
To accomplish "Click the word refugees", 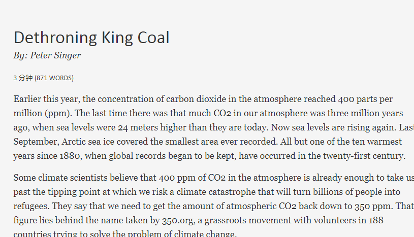I will pyautogui.click(x=31, y=207).
